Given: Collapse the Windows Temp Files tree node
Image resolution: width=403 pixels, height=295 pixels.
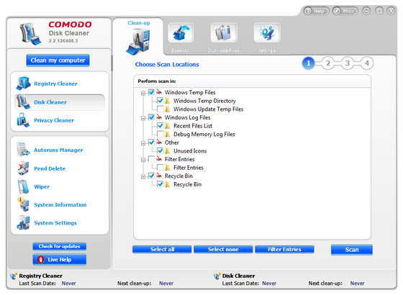Looking at the screenshot, I should point(143,93).
